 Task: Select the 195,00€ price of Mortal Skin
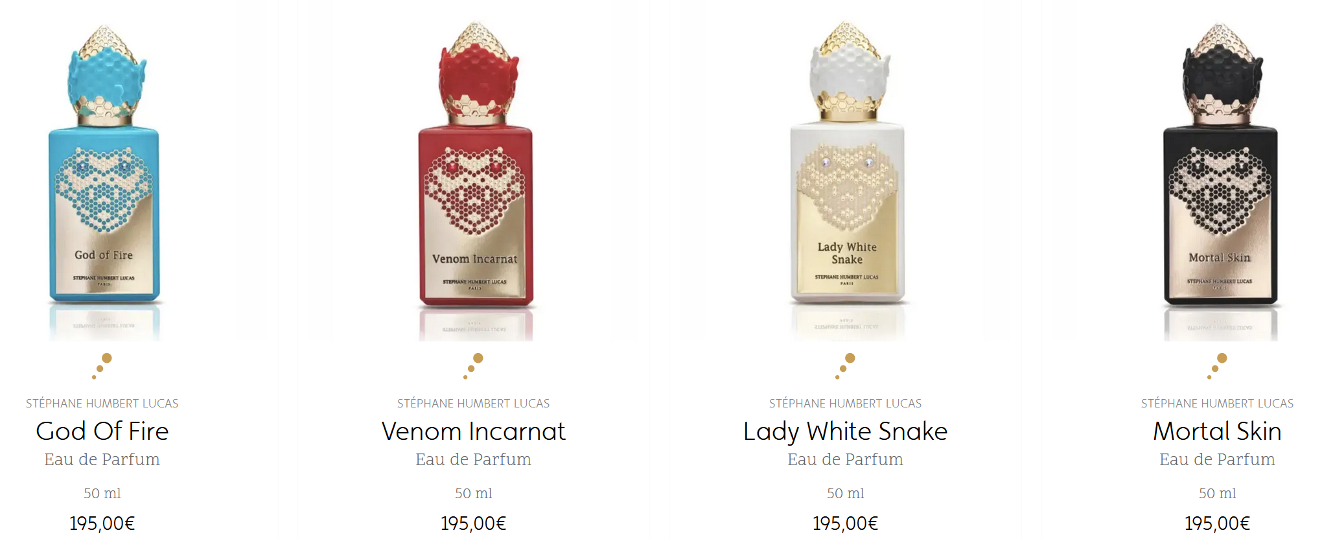pyautogui.click(x=1218, y=523)
